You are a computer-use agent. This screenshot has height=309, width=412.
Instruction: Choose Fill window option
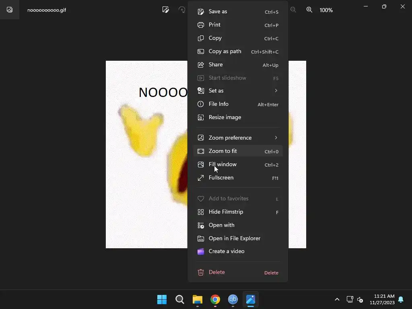[238, 165]
